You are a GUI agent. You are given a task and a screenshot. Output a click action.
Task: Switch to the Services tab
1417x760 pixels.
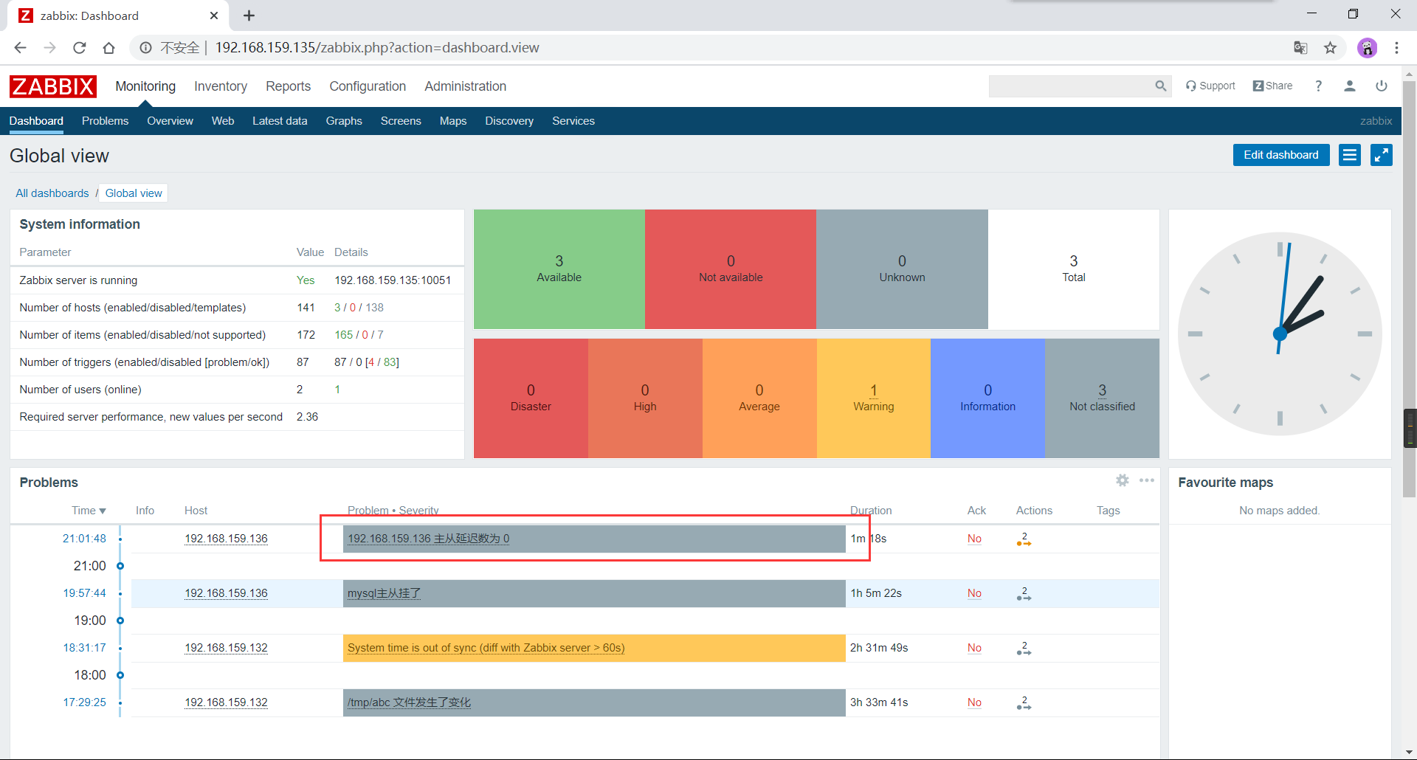[x=573, y=121]
